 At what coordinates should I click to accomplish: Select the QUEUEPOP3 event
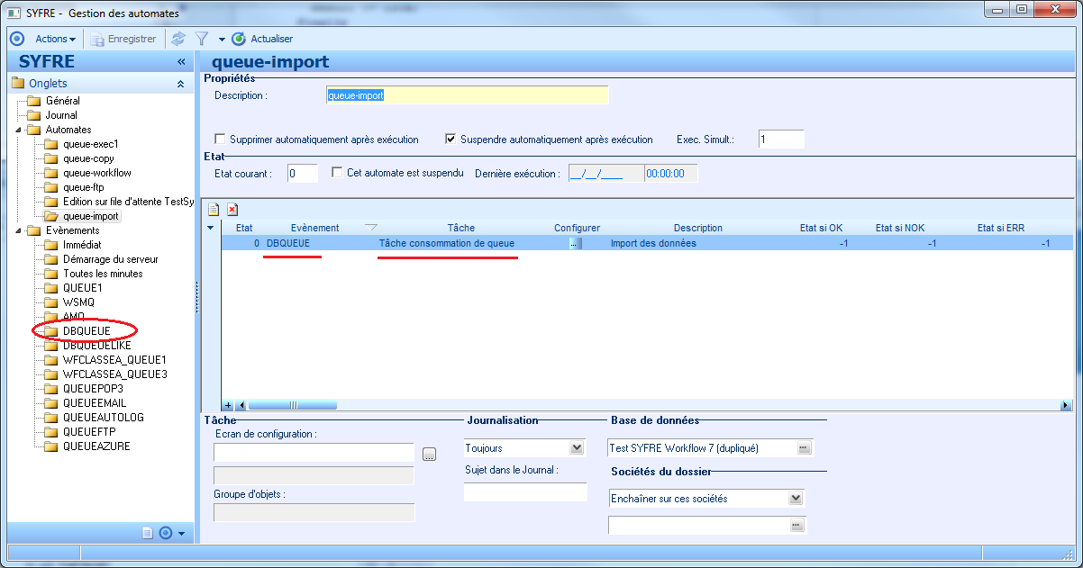click(x=93, y=389)
